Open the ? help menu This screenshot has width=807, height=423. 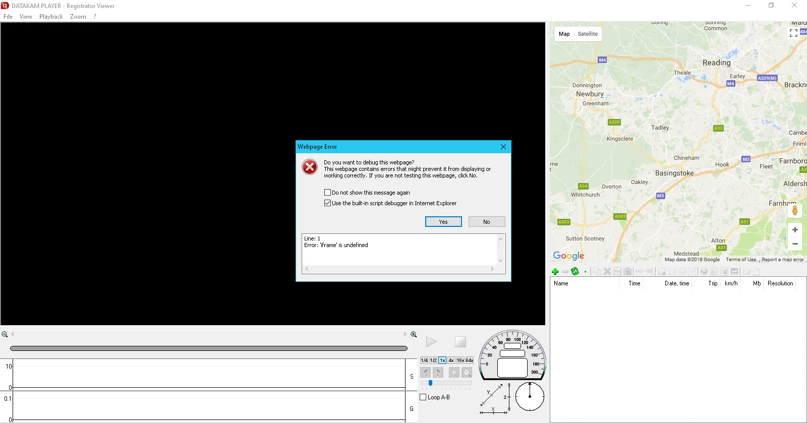click(95, 17)
